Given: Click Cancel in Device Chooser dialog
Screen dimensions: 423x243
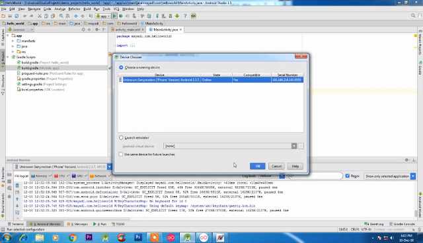Looking at the screenshot, I should point(276,166).
